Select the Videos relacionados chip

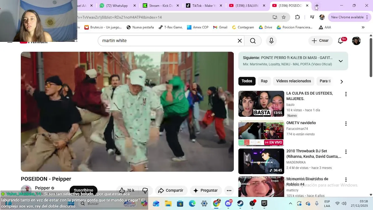[293, 81]
